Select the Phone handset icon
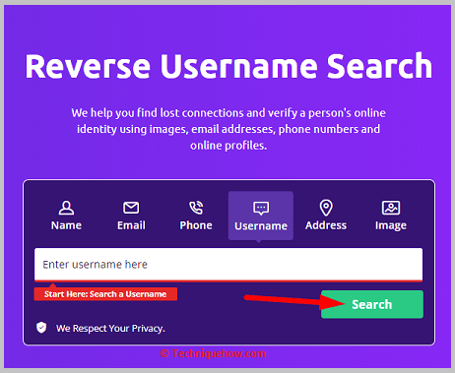This screenshot has height=373, width=455. (196, 208)
